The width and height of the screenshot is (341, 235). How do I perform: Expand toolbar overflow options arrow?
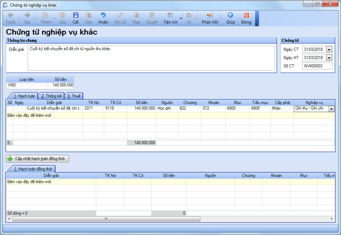pyautogui.click(x=257, y=24)
